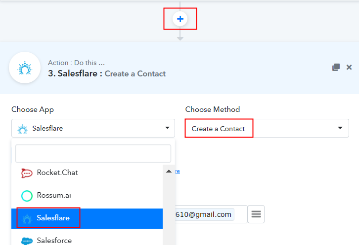Add a new step with the plus button

point(180,19)
